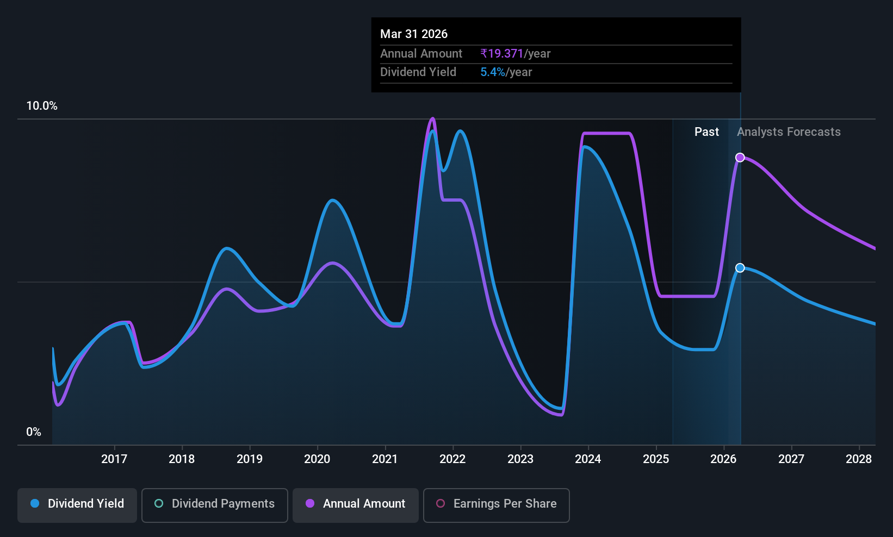Hide the Annual Amount series label
The width and height of the screenshot is (893, 537).
(x=364, y=504)
